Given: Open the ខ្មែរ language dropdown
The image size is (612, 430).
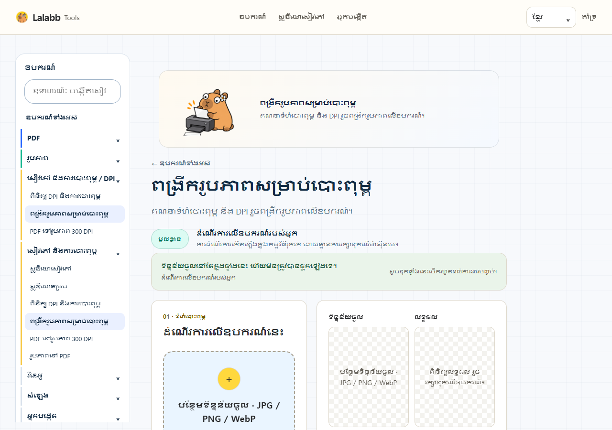Looking at the screenshot, I should point(551,17).
